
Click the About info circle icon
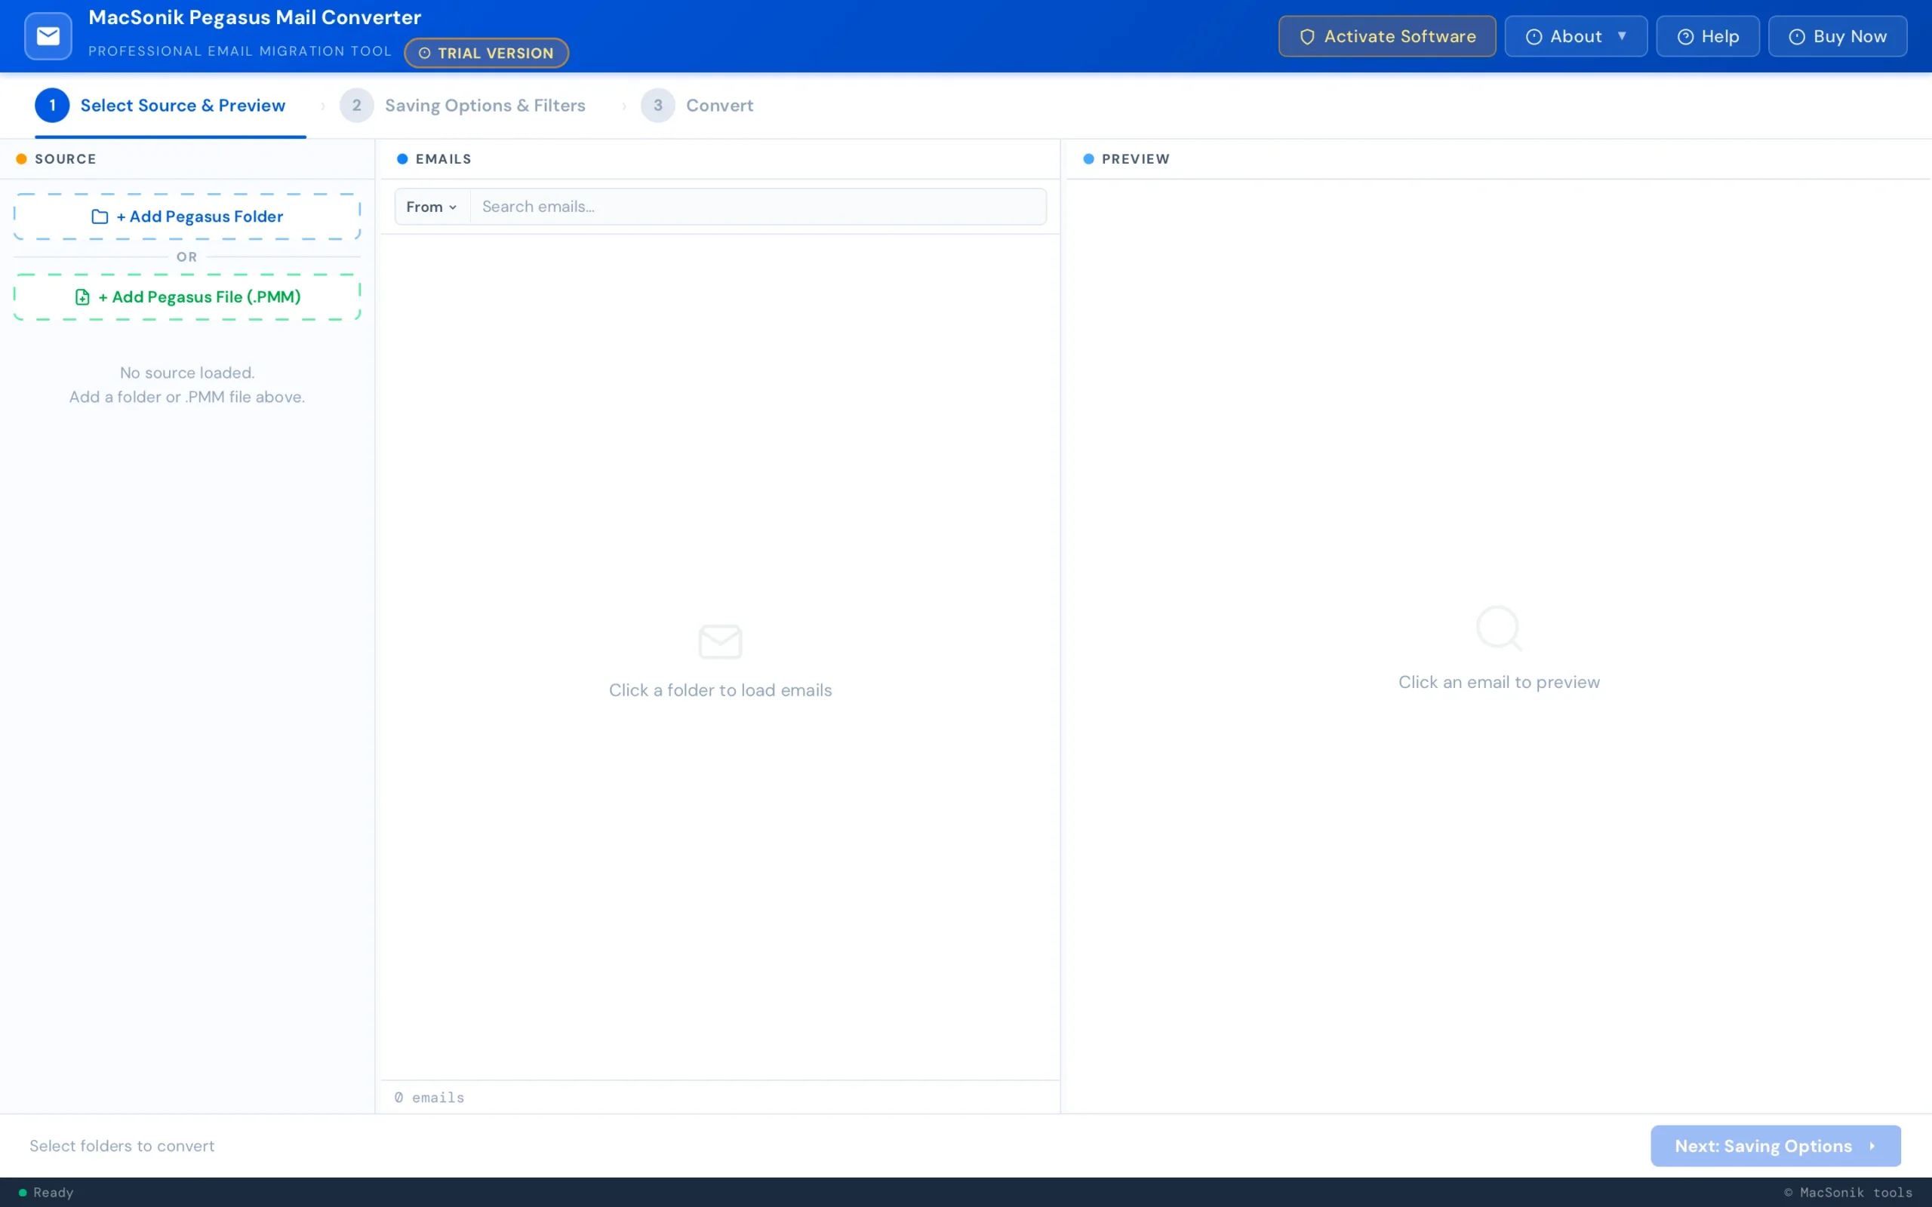[x=1534, y=37]
